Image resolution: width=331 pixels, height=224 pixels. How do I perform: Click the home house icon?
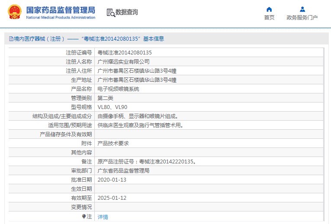(269, 9)
